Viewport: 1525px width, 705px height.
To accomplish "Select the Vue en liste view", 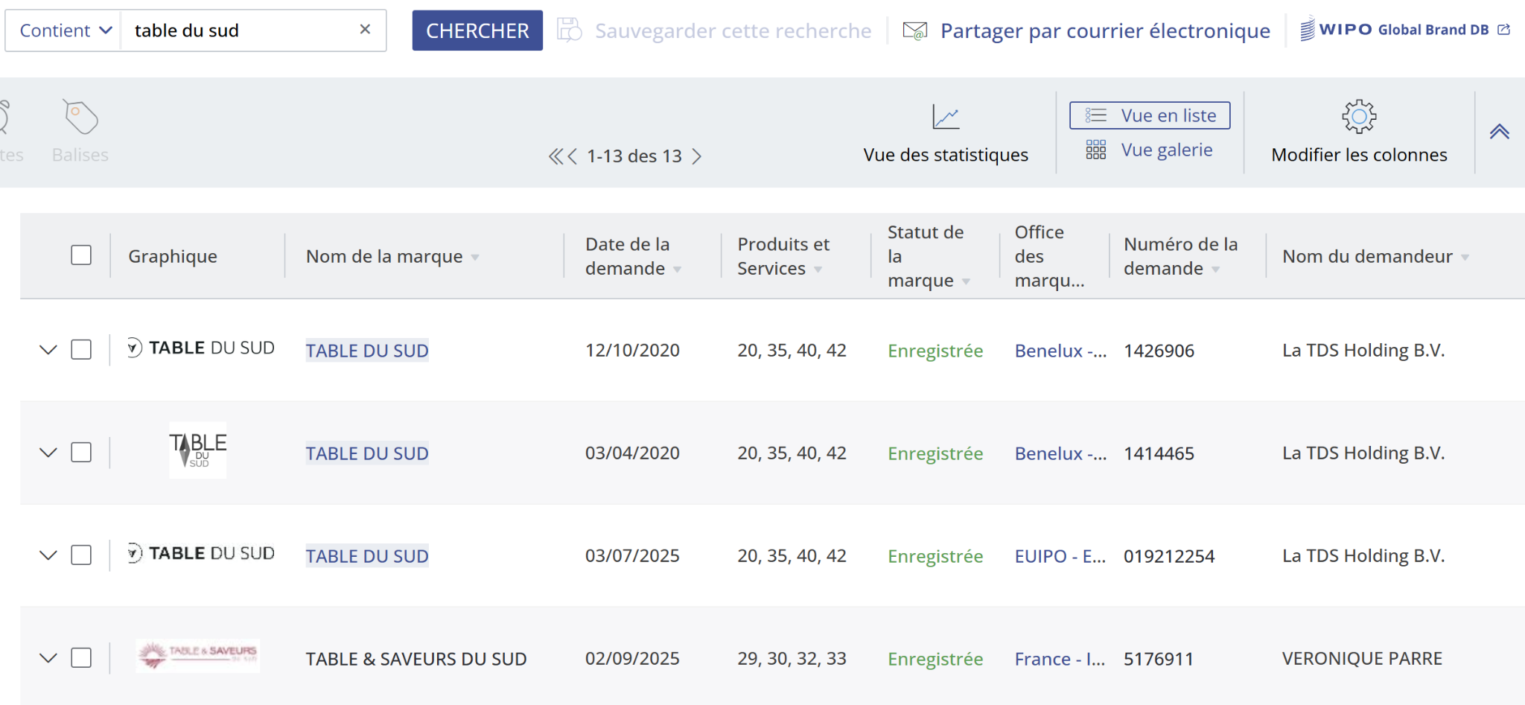I will click(x=1150, y=115).
